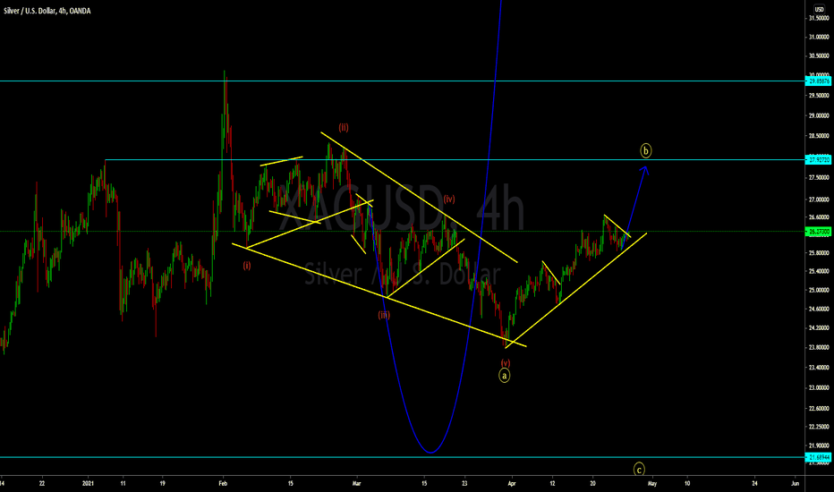Click the 24.20000 price axis label

pos(819,327)
